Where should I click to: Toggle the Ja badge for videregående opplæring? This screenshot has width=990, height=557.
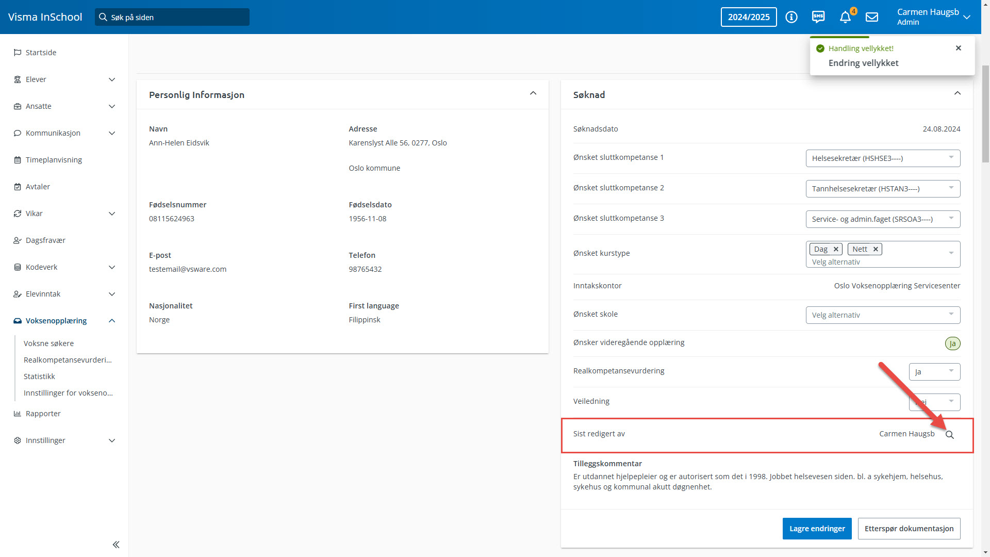952,343
